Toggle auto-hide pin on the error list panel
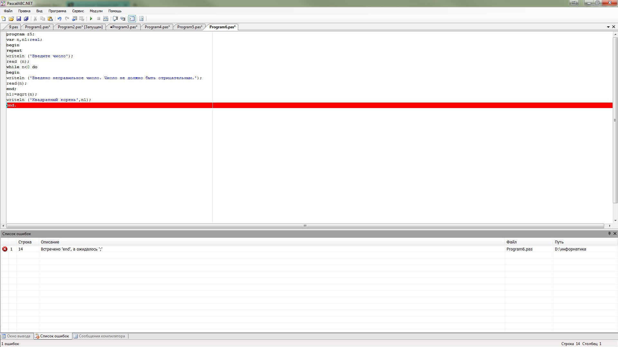The height and width of the screenshot is (347, 618). [x=609, y=233]
